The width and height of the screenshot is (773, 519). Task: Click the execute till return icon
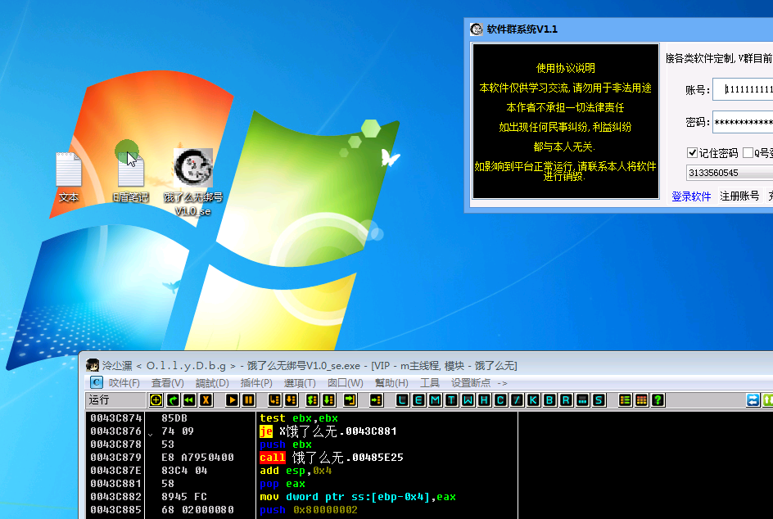pos(350,400)
